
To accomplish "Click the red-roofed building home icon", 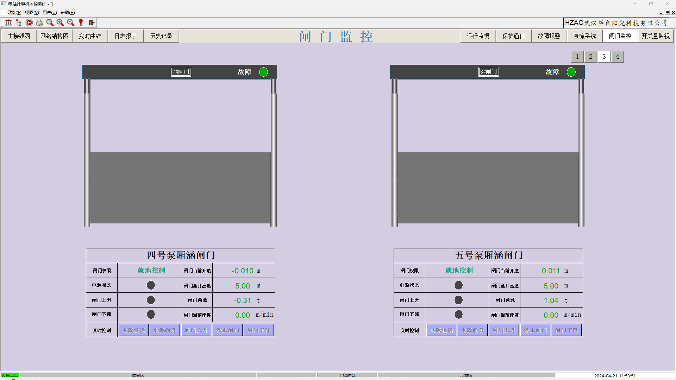I will click(x=8, y=23).
